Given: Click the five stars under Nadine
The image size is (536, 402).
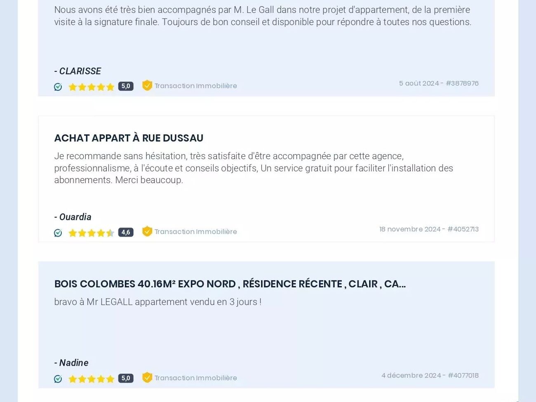Looking at the screenshot, I should [91, 379].
